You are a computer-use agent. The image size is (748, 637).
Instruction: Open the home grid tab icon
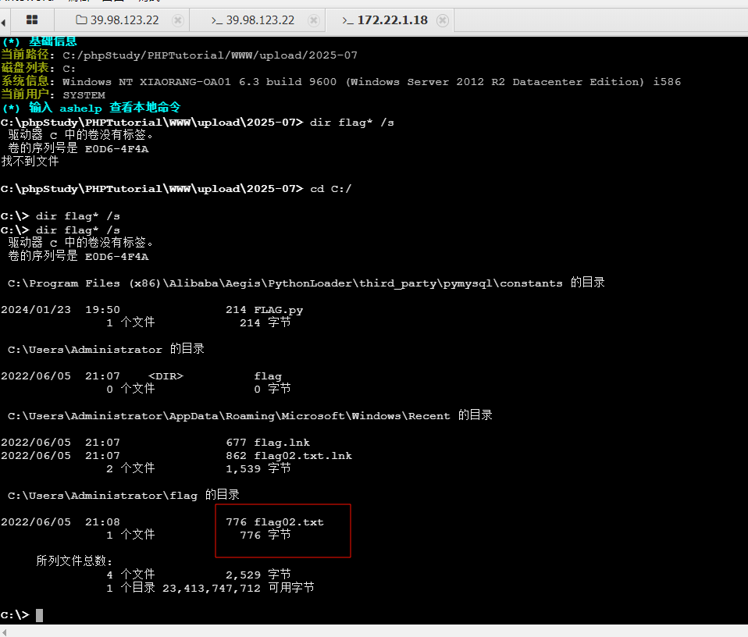(32, 20)
